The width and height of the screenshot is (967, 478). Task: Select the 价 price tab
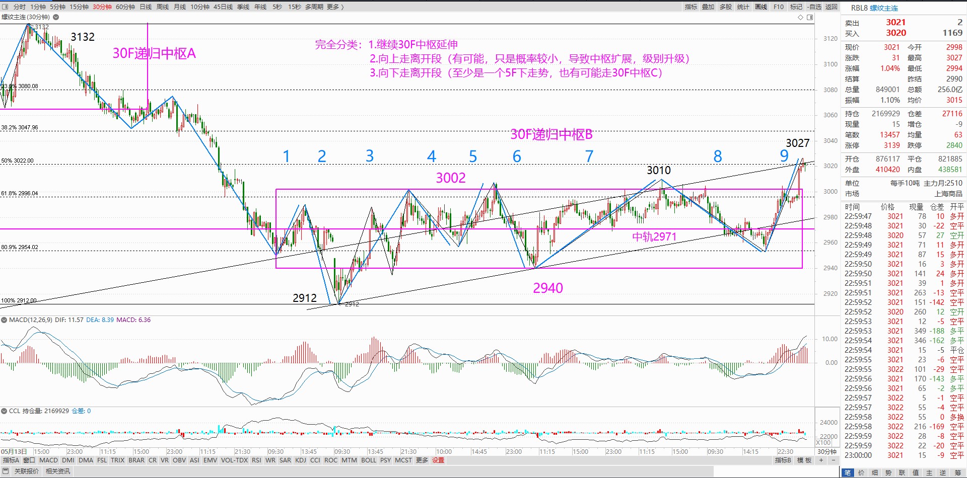[861, 472]
